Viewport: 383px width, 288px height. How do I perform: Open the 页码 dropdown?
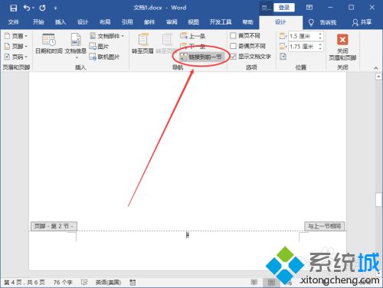(16, 57)
